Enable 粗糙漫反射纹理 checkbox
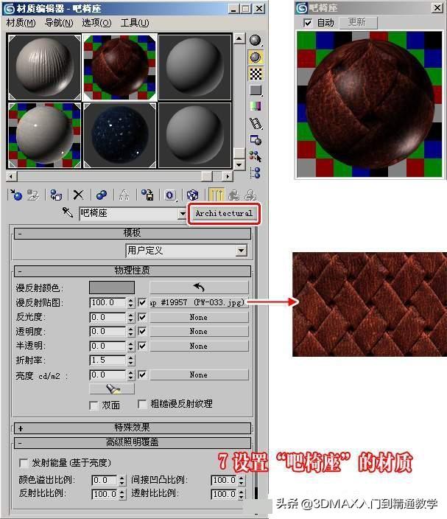Screen dimensions: 447x519 coord(143,405)
